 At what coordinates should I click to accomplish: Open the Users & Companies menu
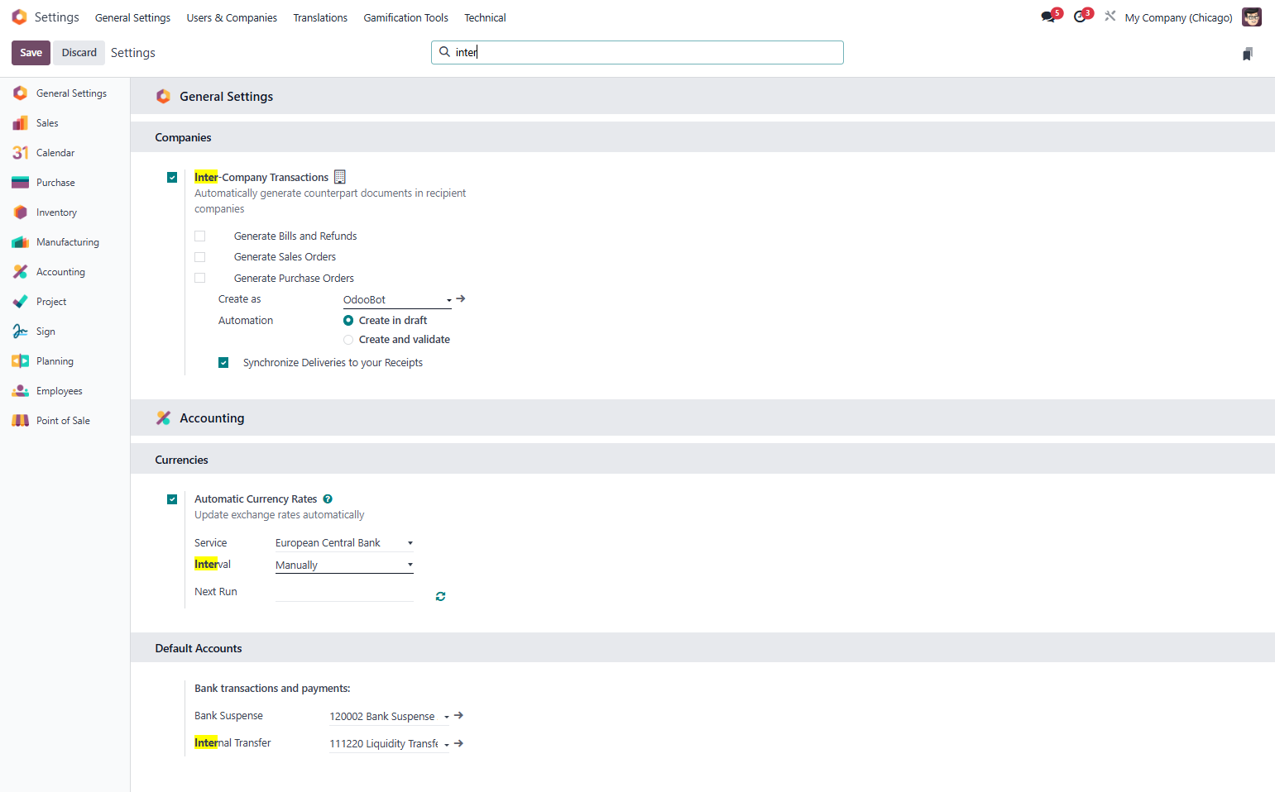tap(232, 17)
